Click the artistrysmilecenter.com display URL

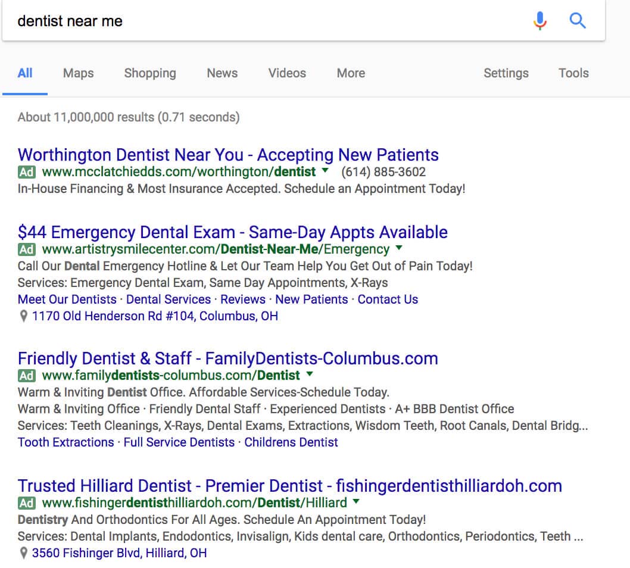tap(216, 249)
